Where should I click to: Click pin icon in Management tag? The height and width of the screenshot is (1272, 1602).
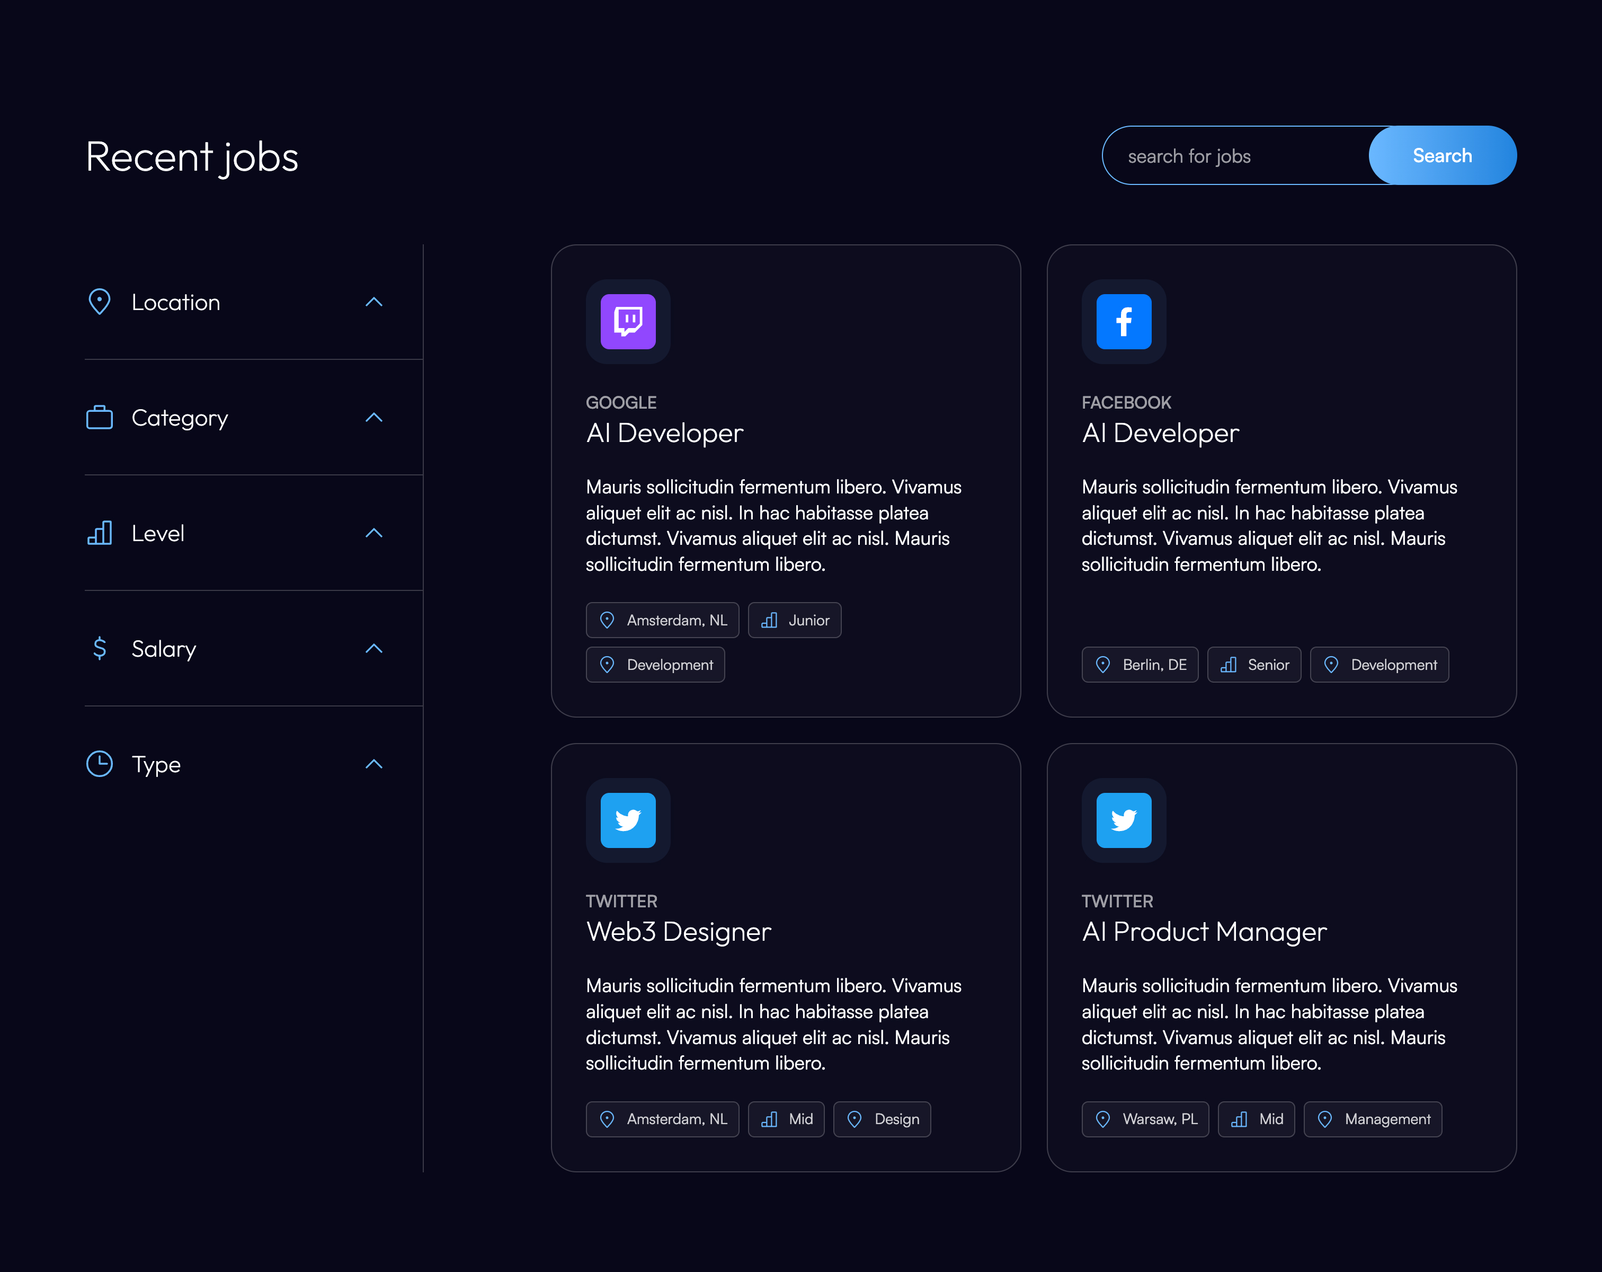[1325, 1119]
